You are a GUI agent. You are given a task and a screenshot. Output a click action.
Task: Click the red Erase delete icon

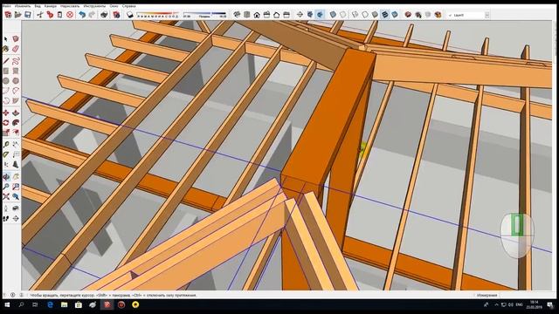(70, 15)
